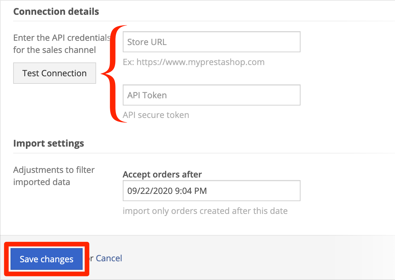395x280 pixels.
Task: Click 'Enter the API credentials' description text
Action: click(62, 44)
